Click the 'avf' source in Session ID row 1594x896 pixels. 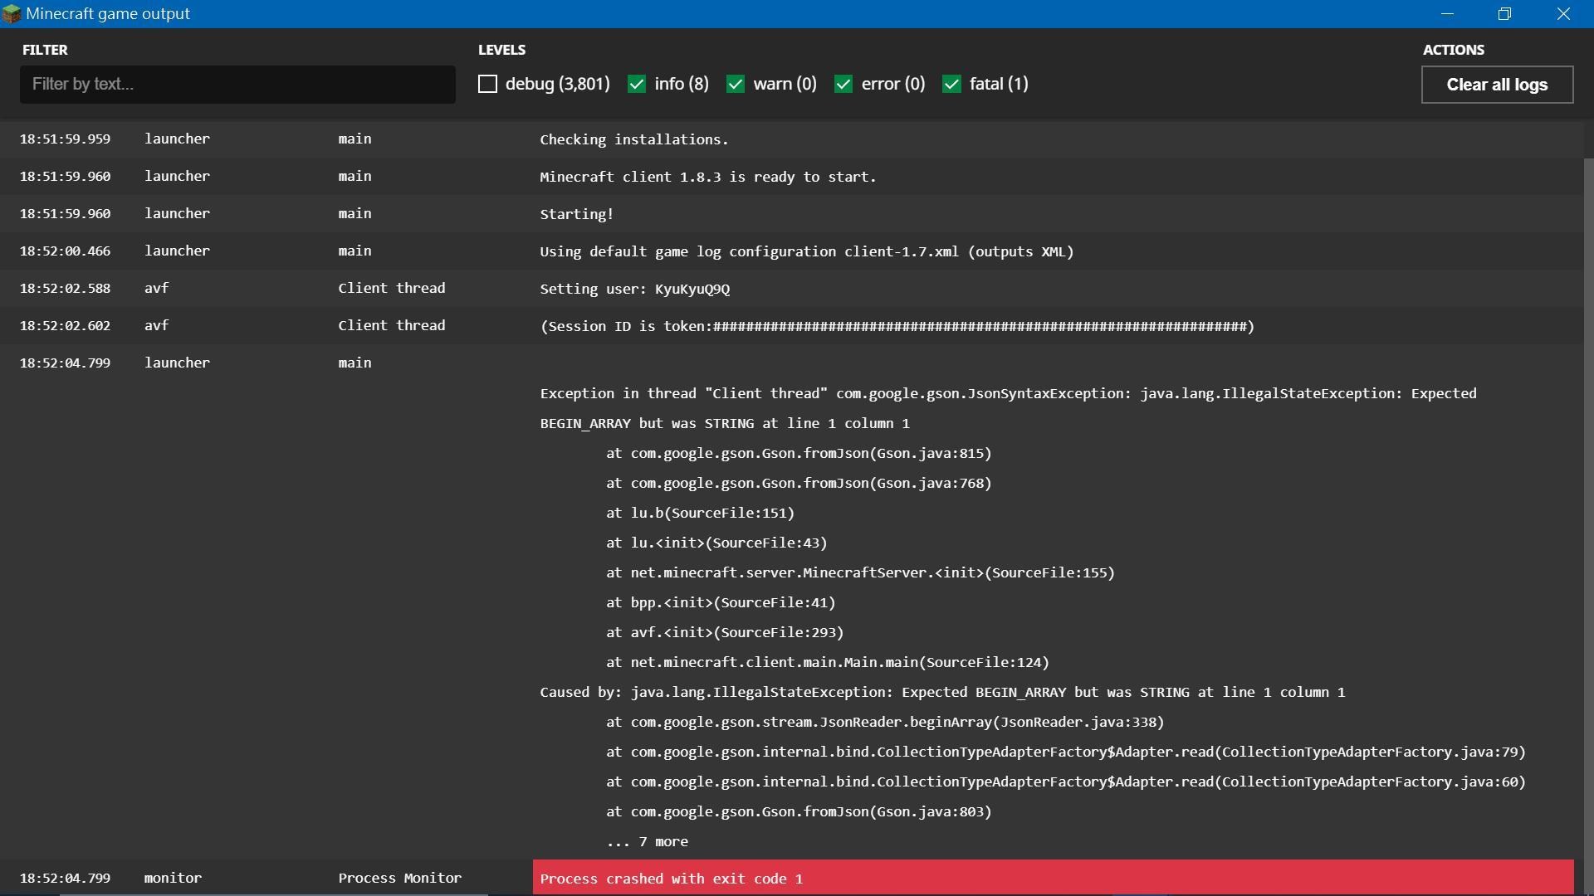click(156, 325)
